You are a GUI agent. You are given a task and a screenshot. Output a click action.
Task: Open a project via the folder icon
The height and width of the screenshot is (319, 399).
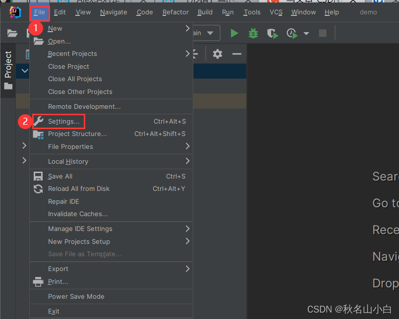(x=12, y=33)
